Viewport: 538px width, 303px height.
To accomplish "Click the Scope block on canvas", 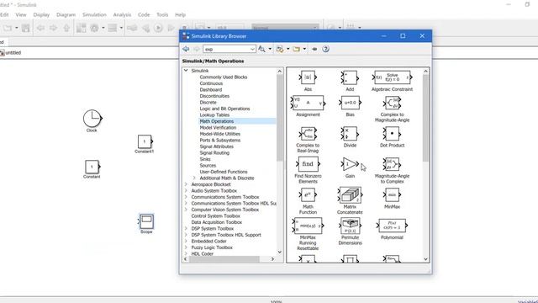I will pos(146,221).
